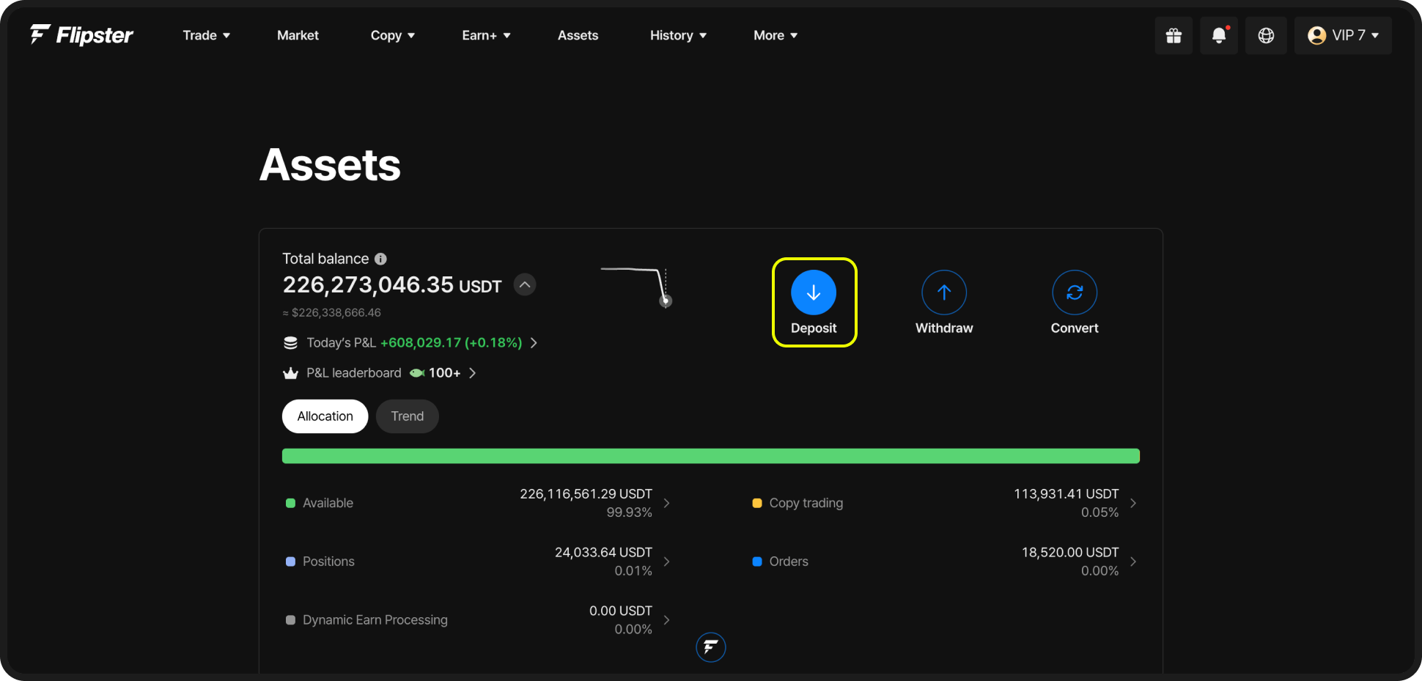
Task: Click the Convert refresh icon
Action: point(1075,292)
